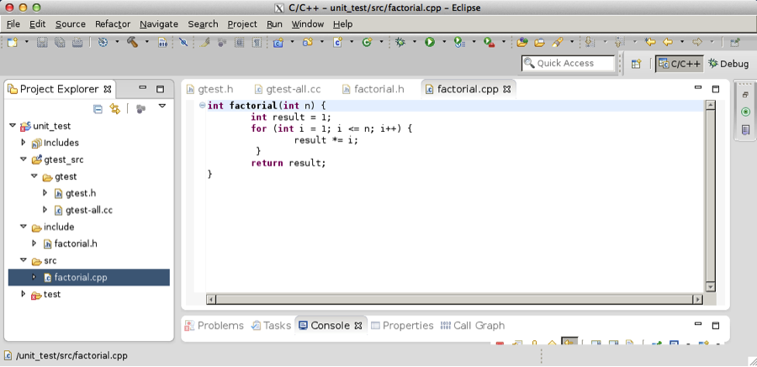Toggle the skip all breakpoints icon
The height and width of the screenshot is (367, 757).
point(183,43)
